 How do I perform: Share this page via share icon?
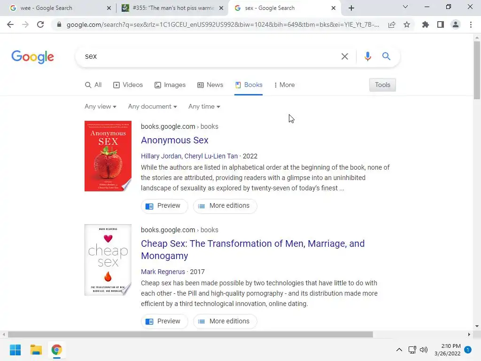tap(391, 24)
